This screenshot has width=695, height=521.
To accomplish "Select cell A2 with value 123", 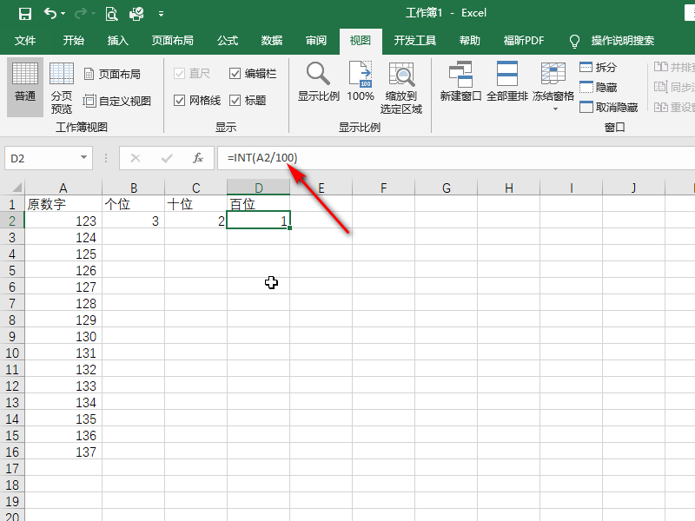I will [63, 221].
